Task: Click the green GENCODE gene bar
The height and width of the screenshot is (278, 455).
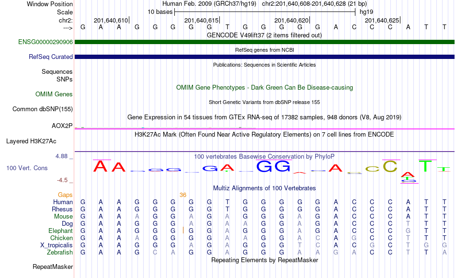Action: (x=264, y=42)
